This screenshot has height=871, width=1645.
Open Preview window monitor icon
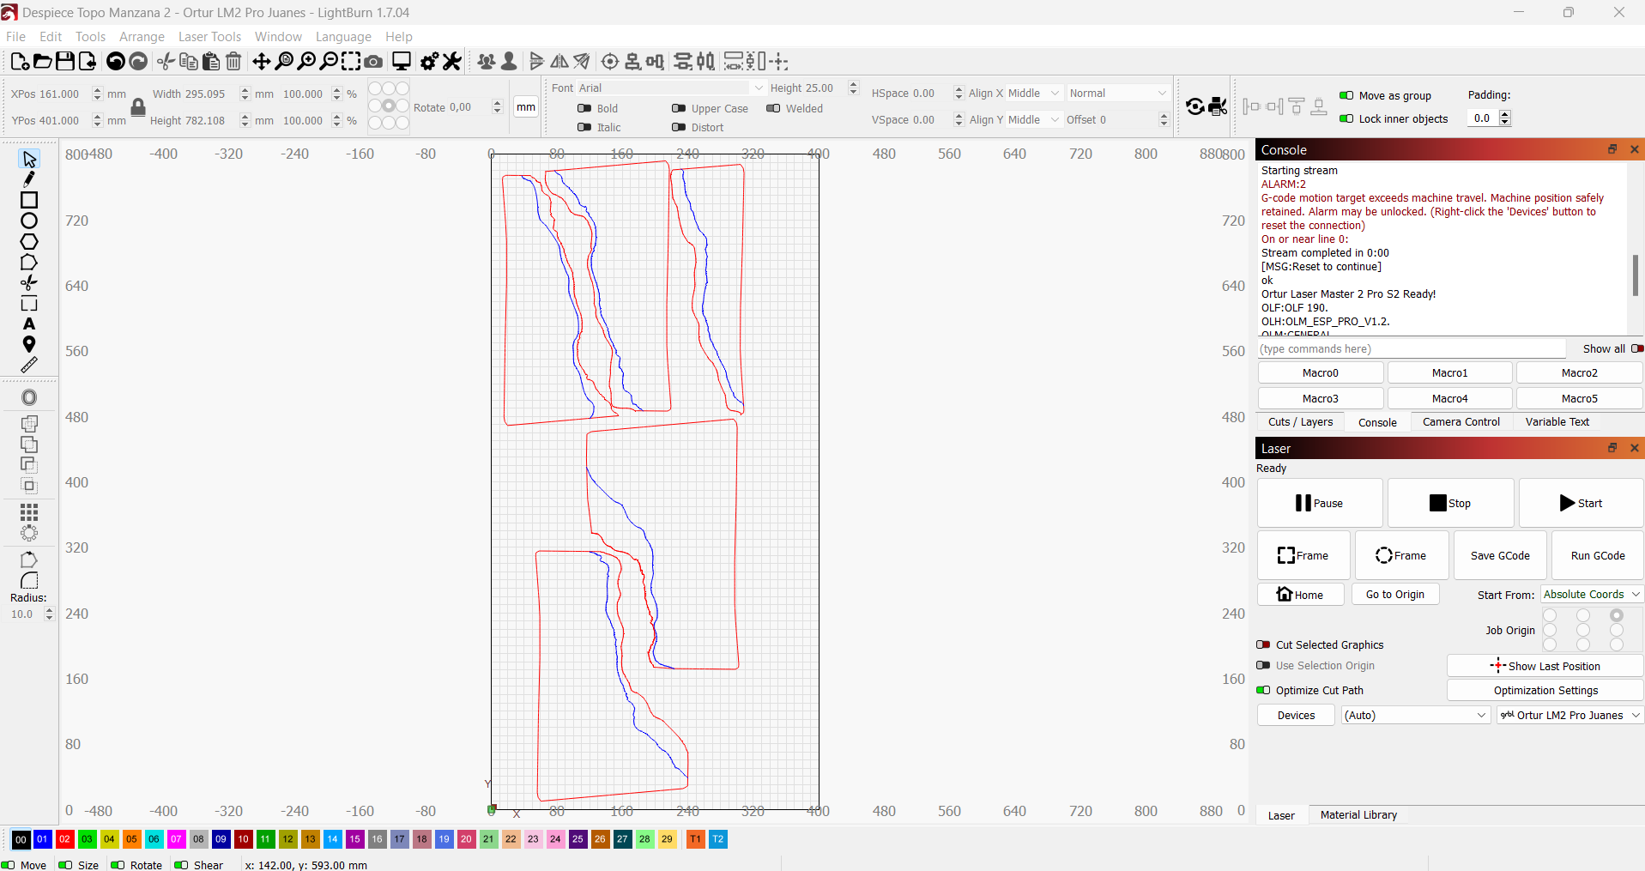[401, 61]
